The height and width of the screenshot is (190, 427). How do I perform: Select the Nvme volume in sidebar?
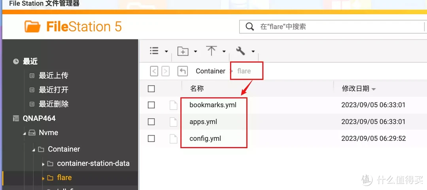pyautogui.click(x=49, y=133)
